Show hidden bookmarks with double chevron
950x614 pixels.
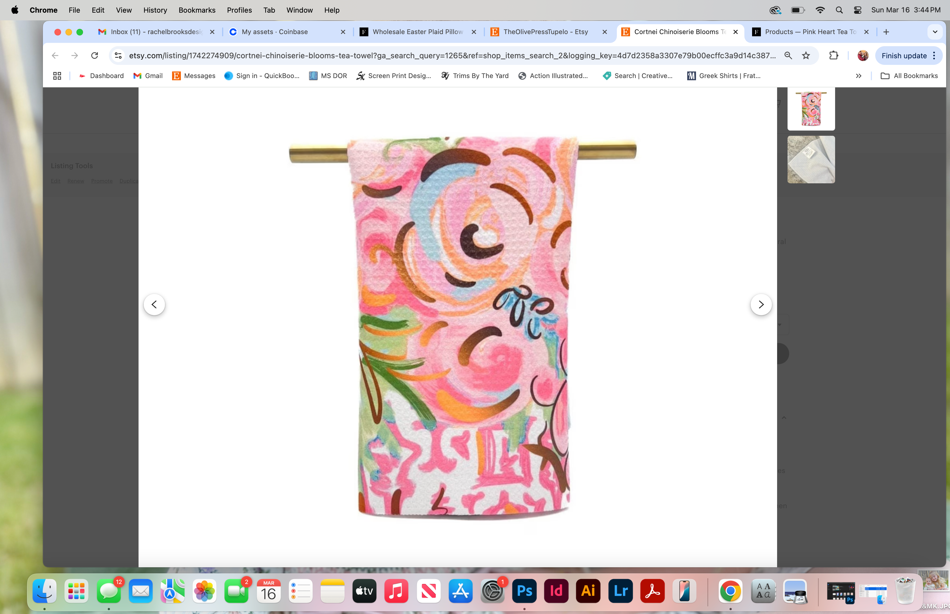coord(858,76)
